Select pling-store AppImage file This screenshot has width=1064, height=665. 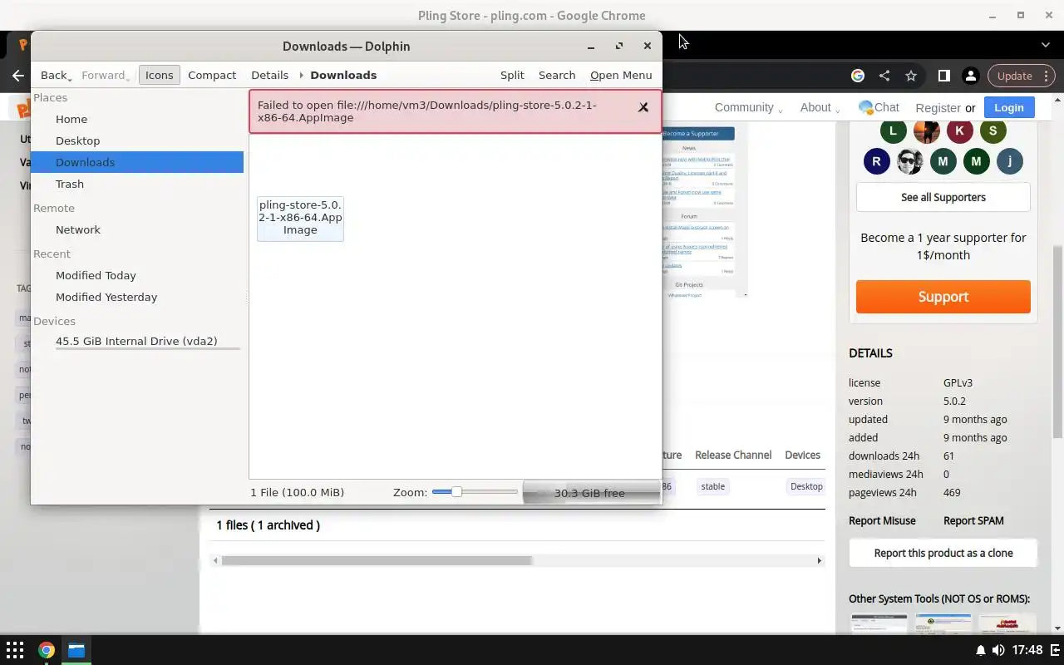pos(300,218)
